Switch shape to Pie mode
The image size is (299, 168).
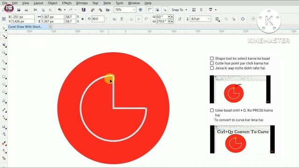(x=139, y=19)
